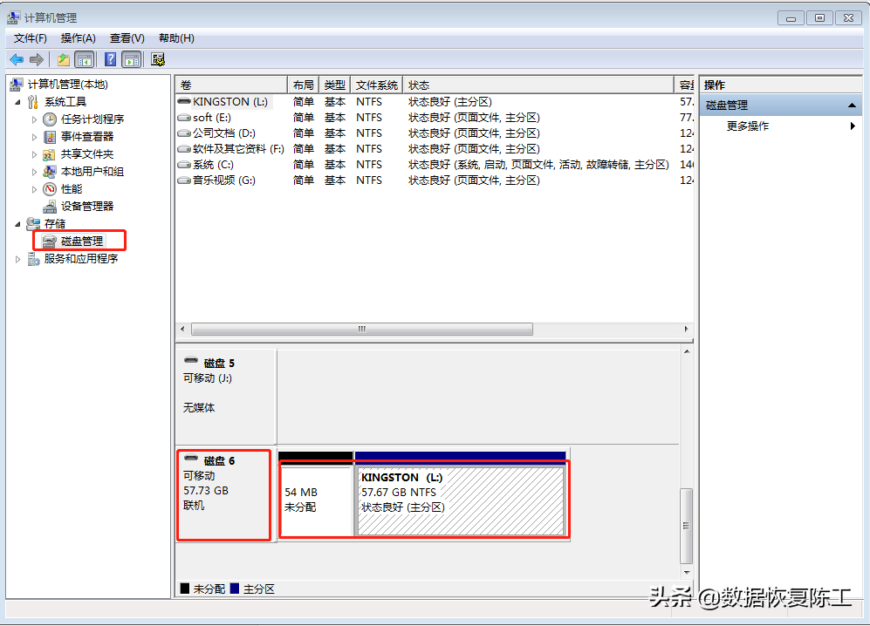Select 磁盘管理 in the storage tree
Screen dimensions: 870x626
point(82,242)
